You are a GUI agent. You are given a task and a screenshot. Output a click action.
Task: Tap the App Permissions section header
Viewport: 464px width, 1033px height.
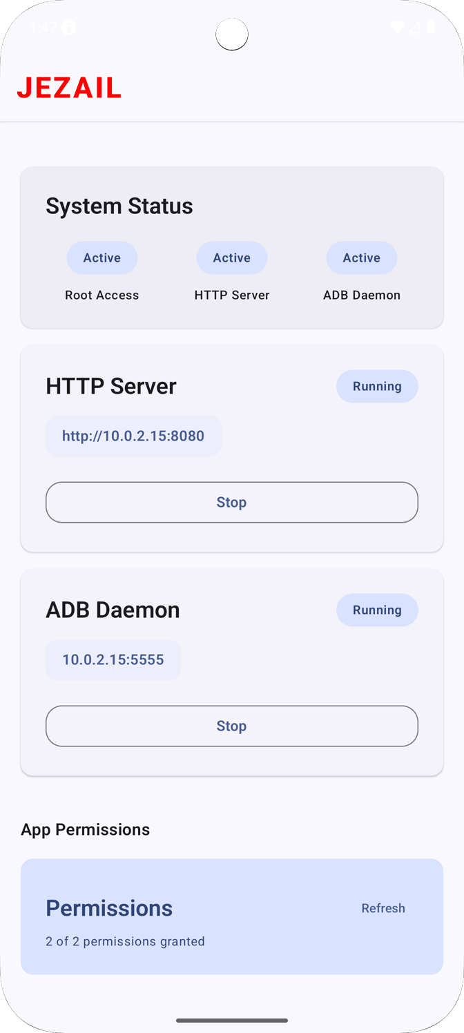(85, 829)
